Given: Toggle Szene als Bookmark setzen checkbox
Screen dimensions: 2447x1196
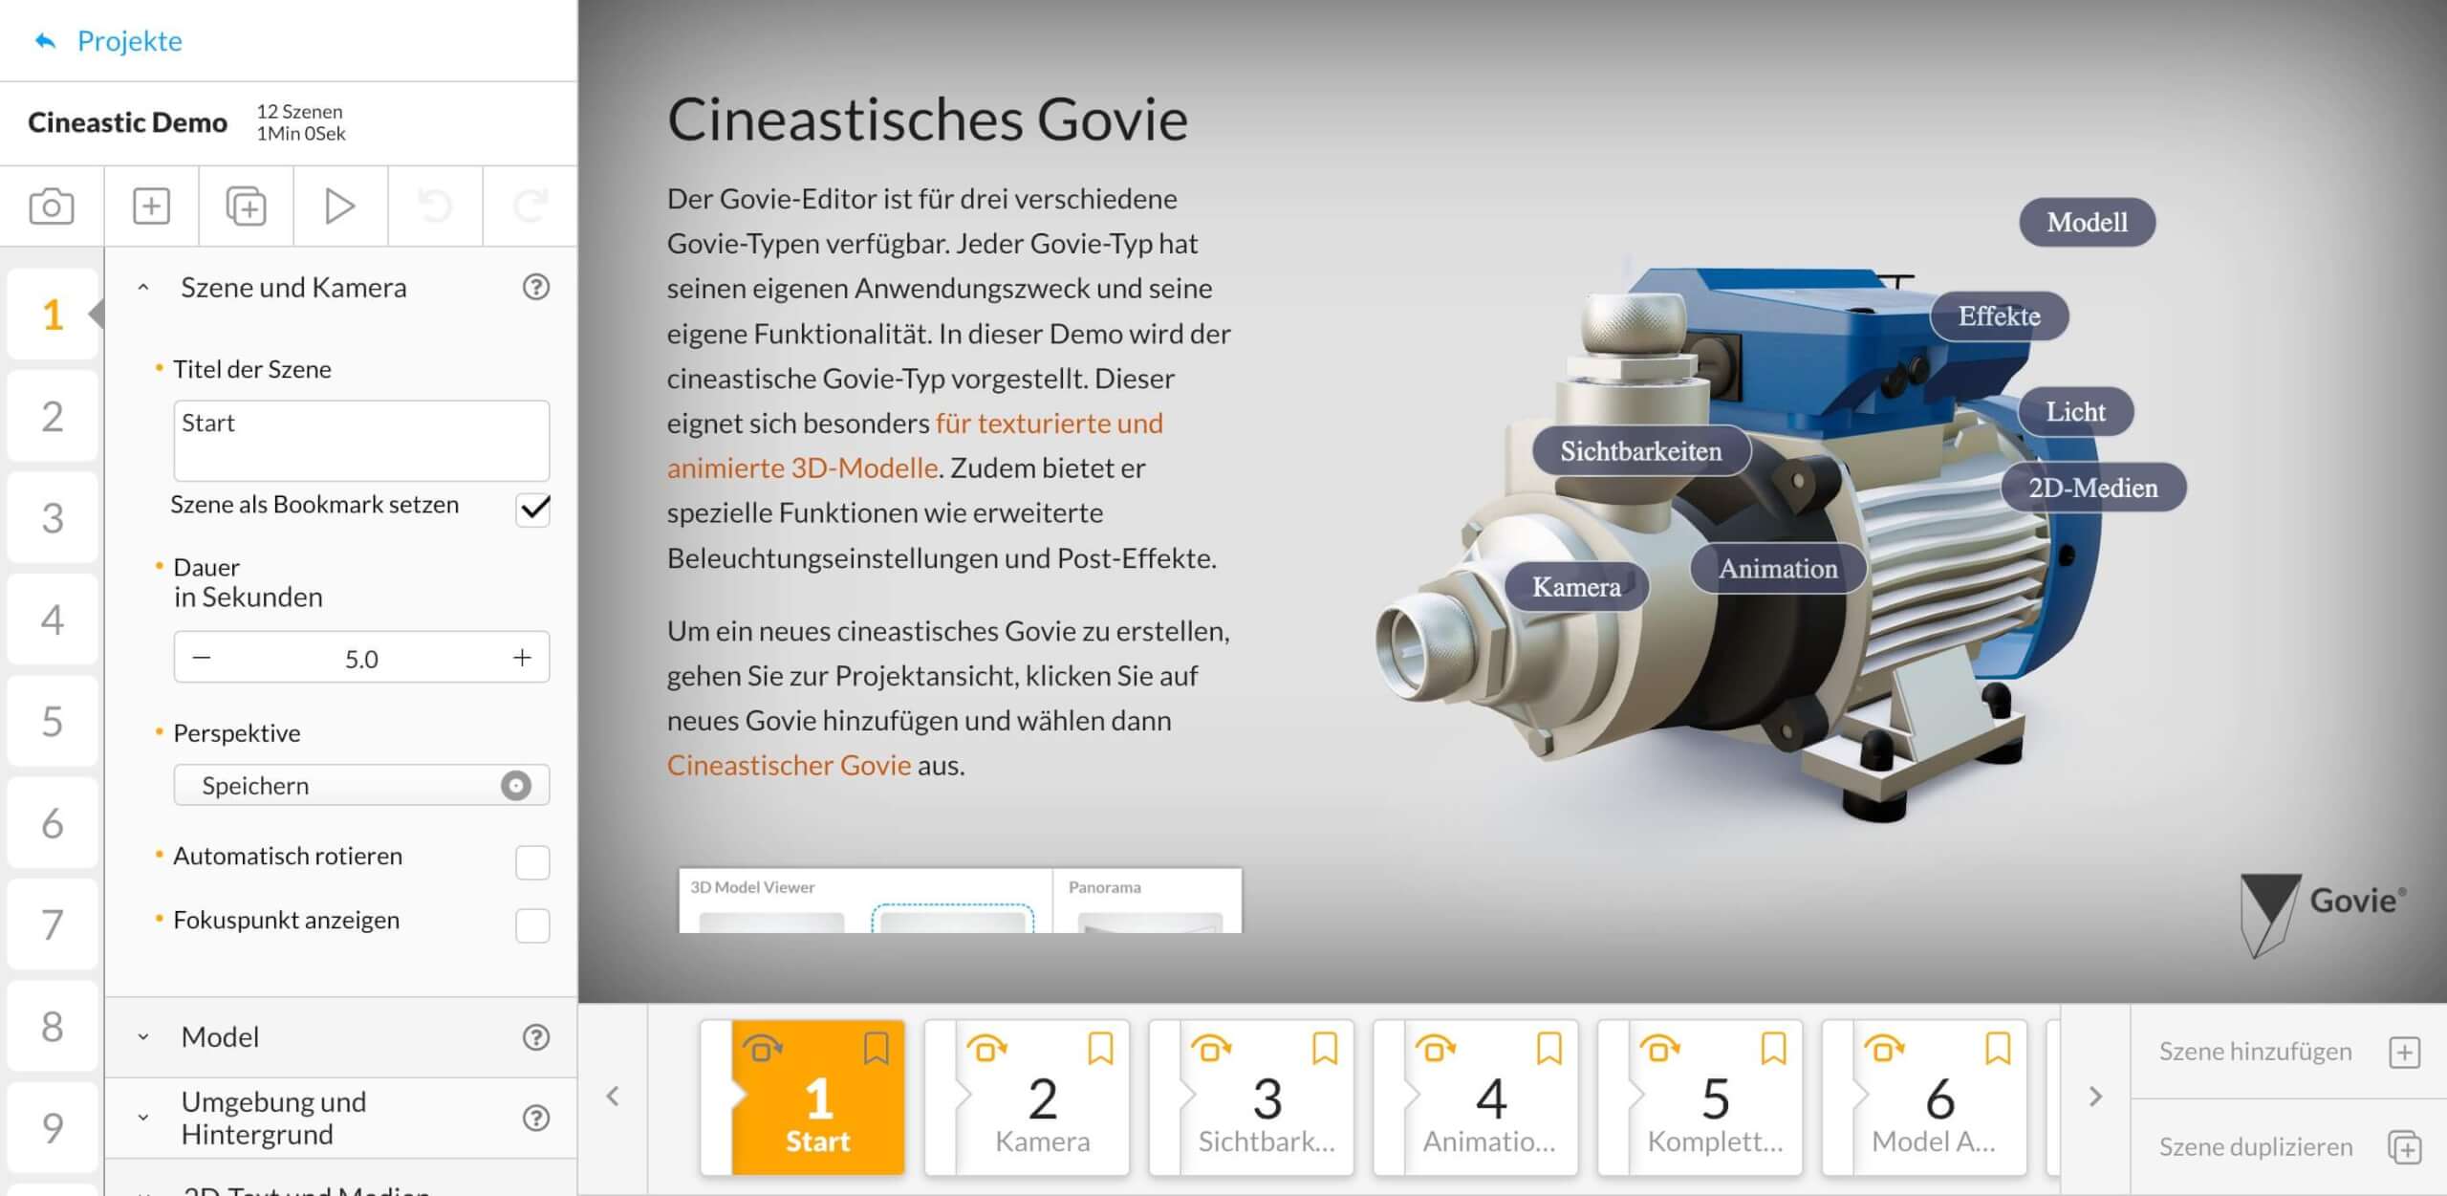Looking at the screenshot, I should [533, 509].
